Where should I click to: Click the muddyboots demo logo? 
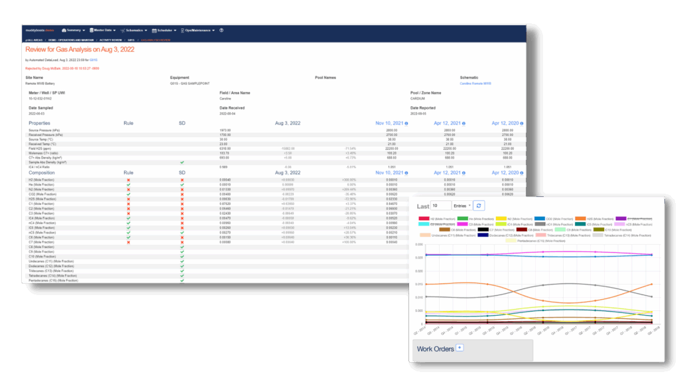tap(39, 31)
